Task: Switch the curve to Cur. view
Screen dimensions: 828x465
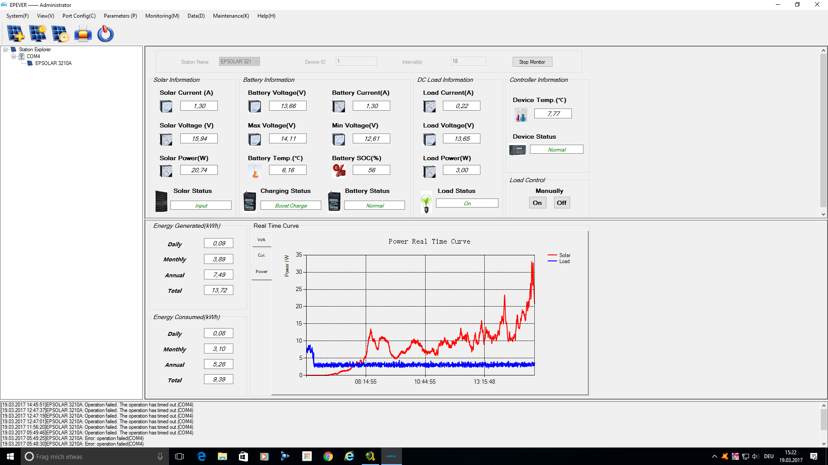Action: coord(262,255)
